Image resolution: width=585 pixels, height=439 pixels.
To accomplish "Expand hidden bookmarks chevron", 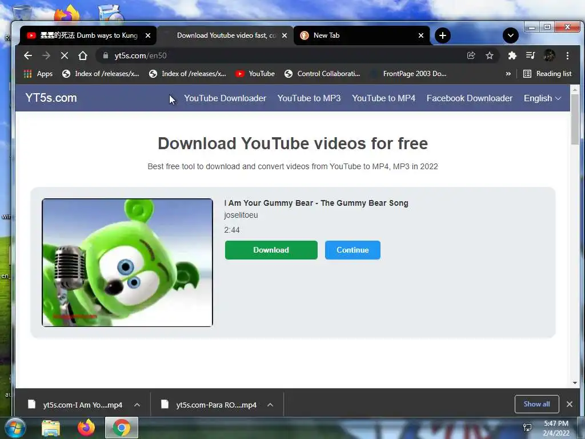I will 508,74.
